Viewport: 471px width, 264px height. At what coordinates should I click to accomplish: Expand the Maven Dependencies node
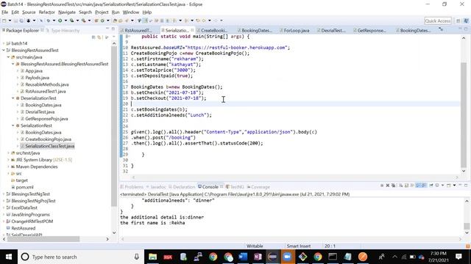coord(8,166)
